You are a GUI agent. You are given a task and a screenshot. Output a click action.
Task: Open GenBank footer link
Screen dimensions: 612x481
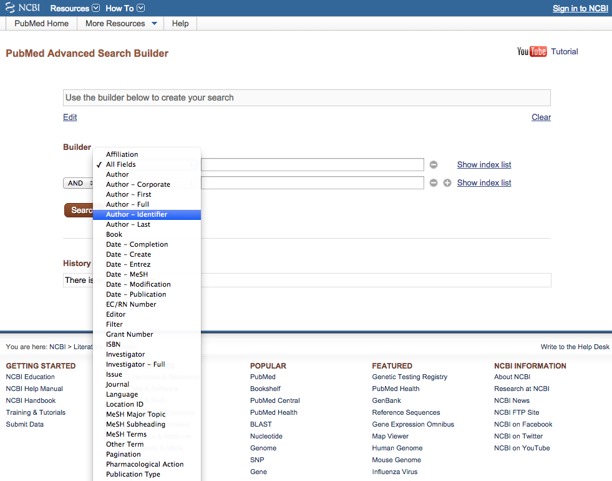point(386,400)
